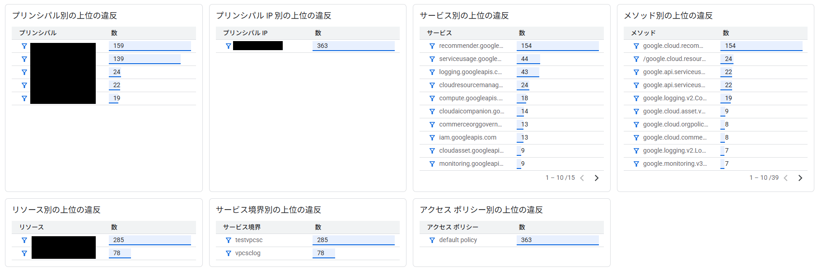The height and width of the screenshot is (271, 822).
Task: Filter by the principal with 159 violations
Action: click(24, 46)
